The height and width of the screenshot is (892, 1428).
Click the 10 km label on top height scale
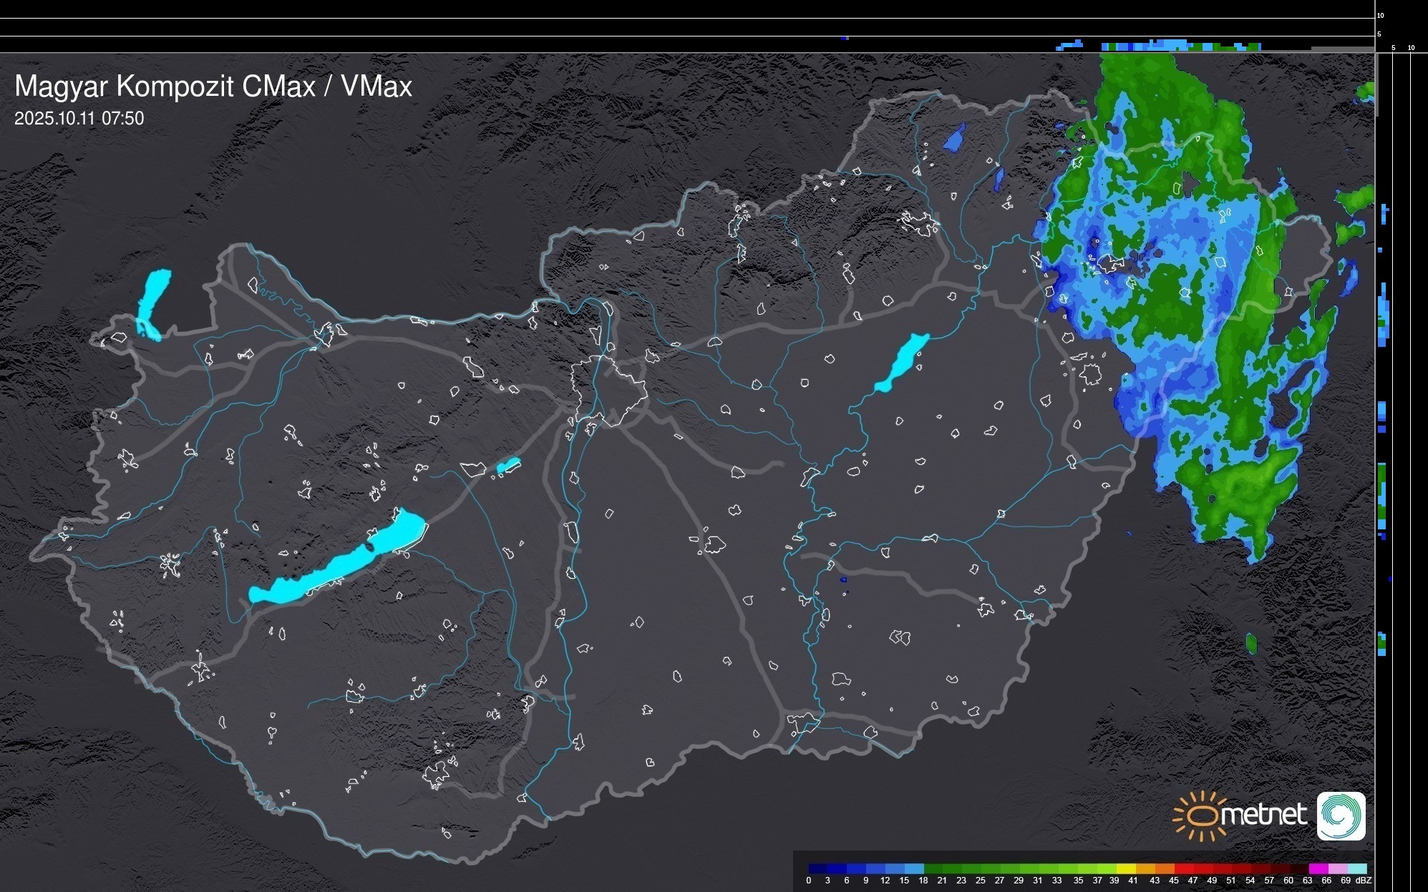pos(1381,15)
